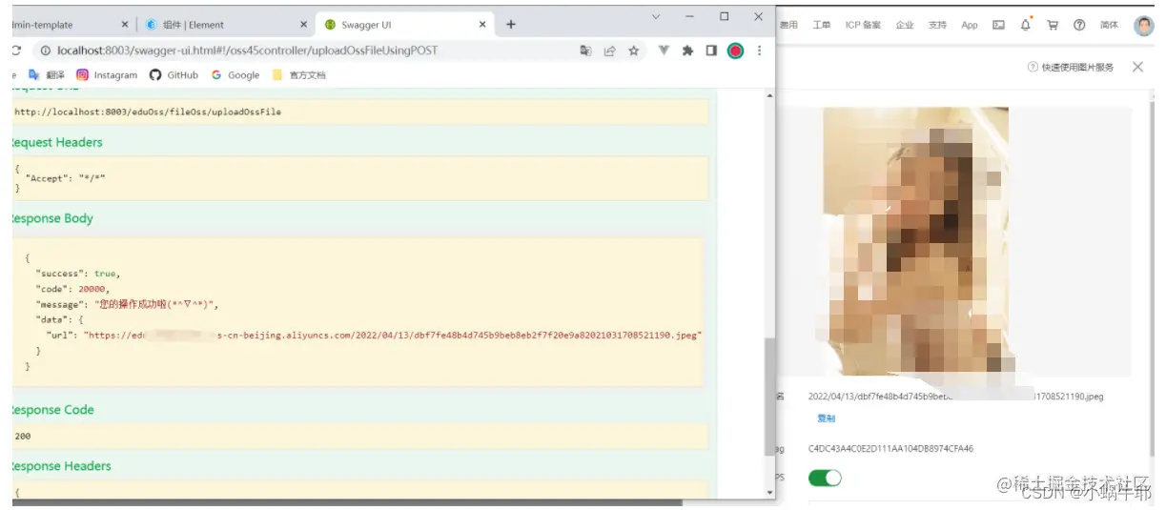Open the Chrome extensions puzzle icon

687,51
